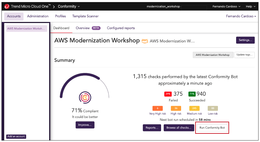
Task: Click the Low risk count badge 88
Action: point(213,108)
